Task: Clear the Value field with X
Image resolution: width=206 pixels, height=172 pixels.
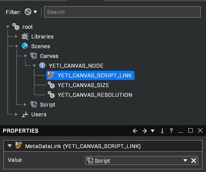Action: click(x=194, y=160)
